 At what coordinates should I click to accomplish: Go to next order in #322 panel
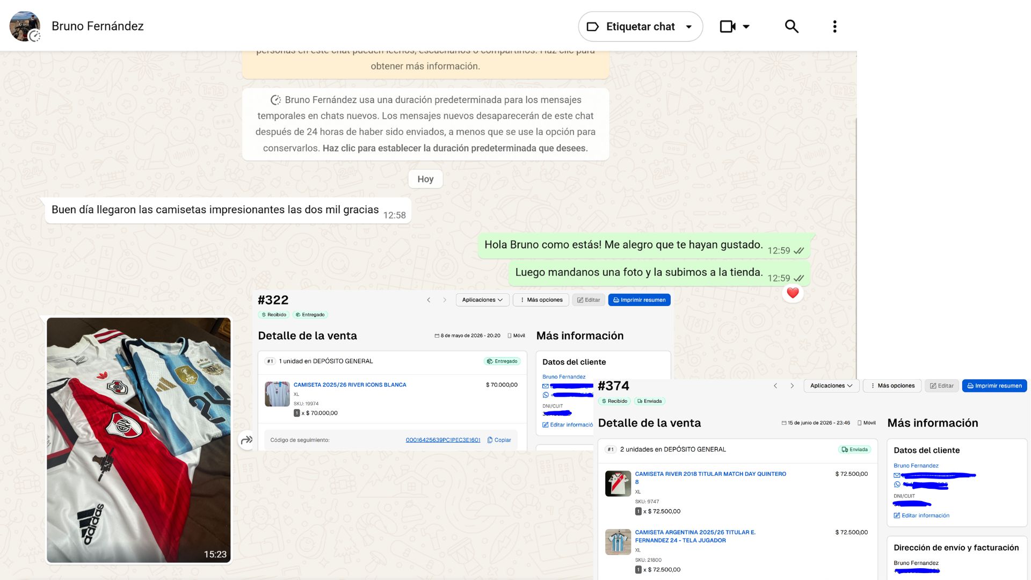tap(445, 300)
